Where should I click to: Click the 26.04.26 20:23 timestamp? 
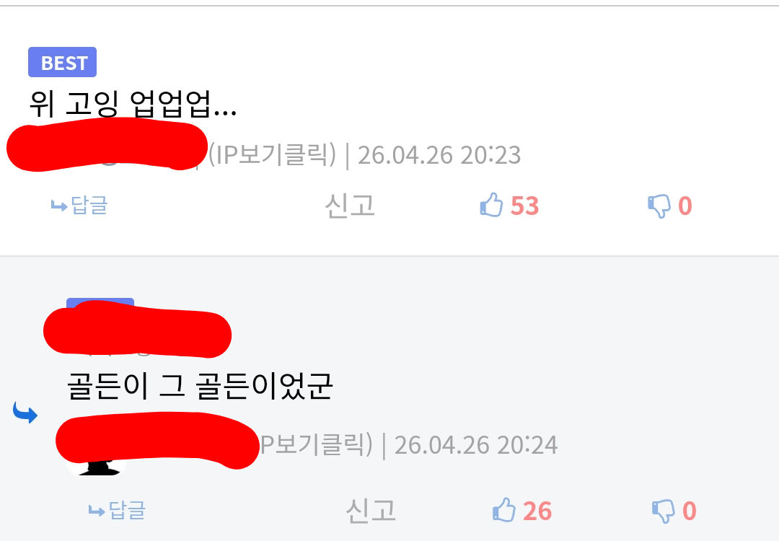point(439,155)
